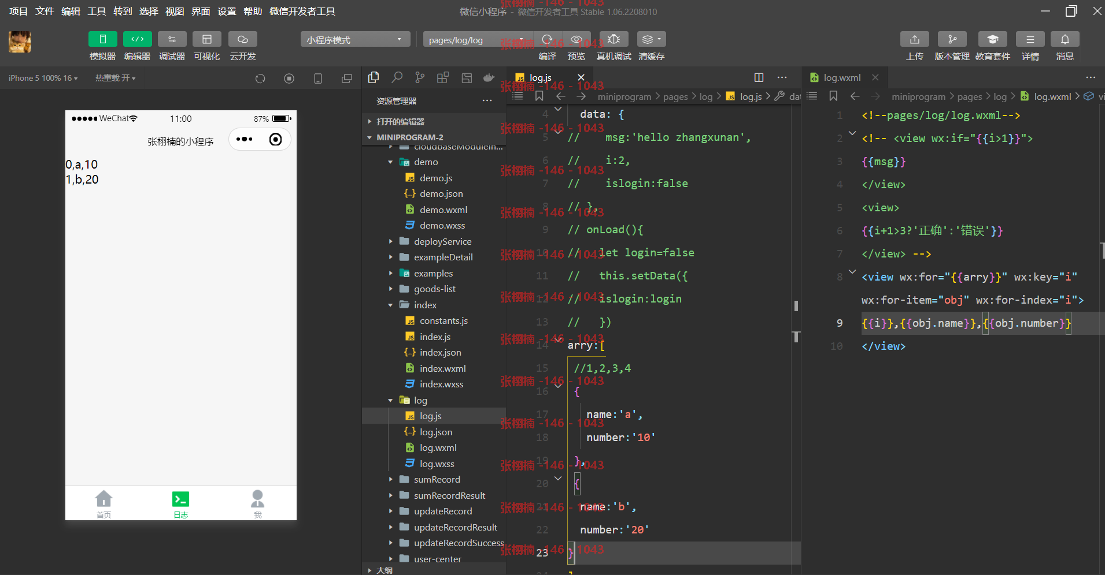Click the upload icon
The height and width of the screenshot is (575, 1105).
914,39
